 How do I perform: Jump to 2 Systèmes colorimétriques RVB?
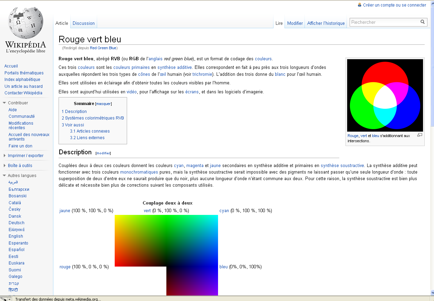click(93, 118)
